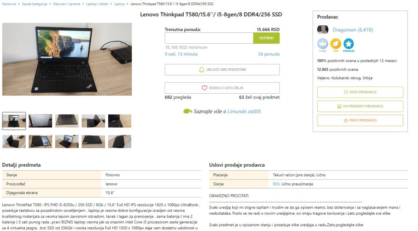Follow seller via Prati prodavca button
This screenshot has height=231, width=418.
(x=360, y=121)
